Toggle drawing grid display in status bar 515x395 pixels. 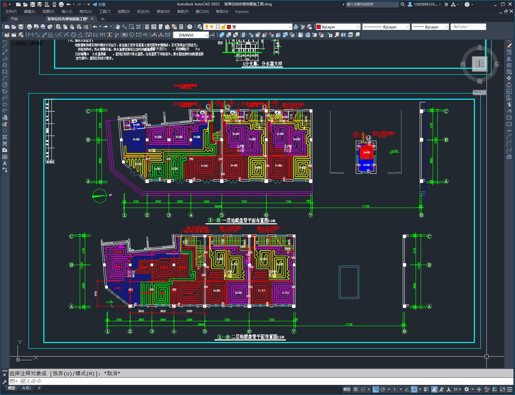tap(356, 389)
